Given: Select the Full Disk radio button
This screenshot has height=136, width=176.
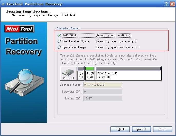Looking at the screenshot, I should pyautogui.click(x=59, y=35).
